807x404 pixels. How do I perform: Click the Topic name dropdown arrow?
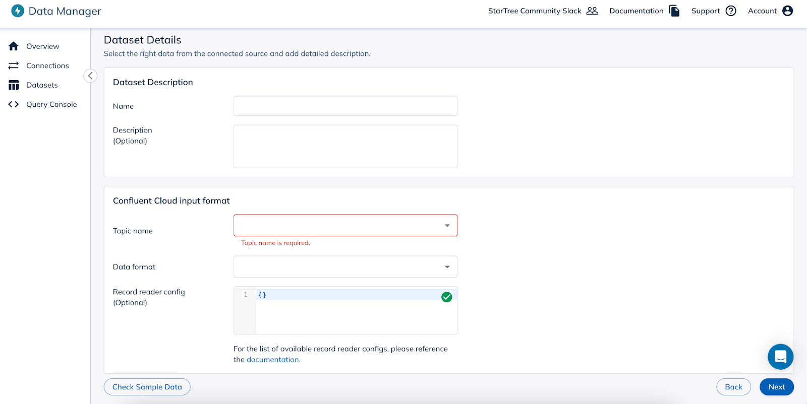point(447,226)
